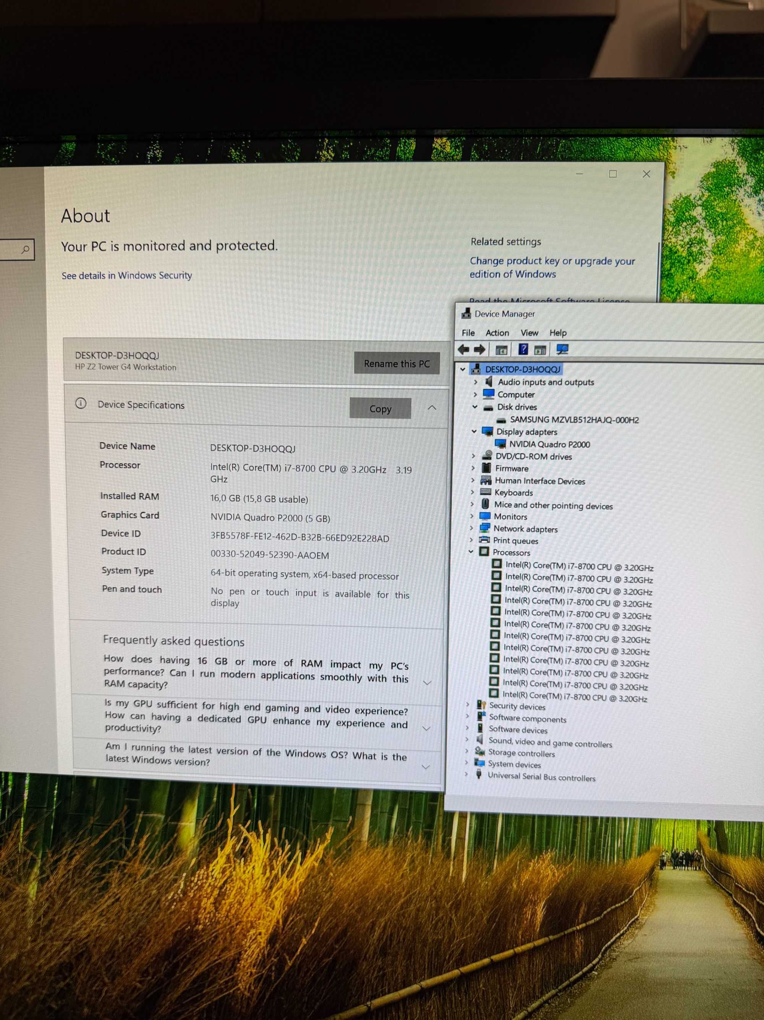Click the Device Manager title bar icon
This screenshot has width=764, height=1020.
(466, 314)
